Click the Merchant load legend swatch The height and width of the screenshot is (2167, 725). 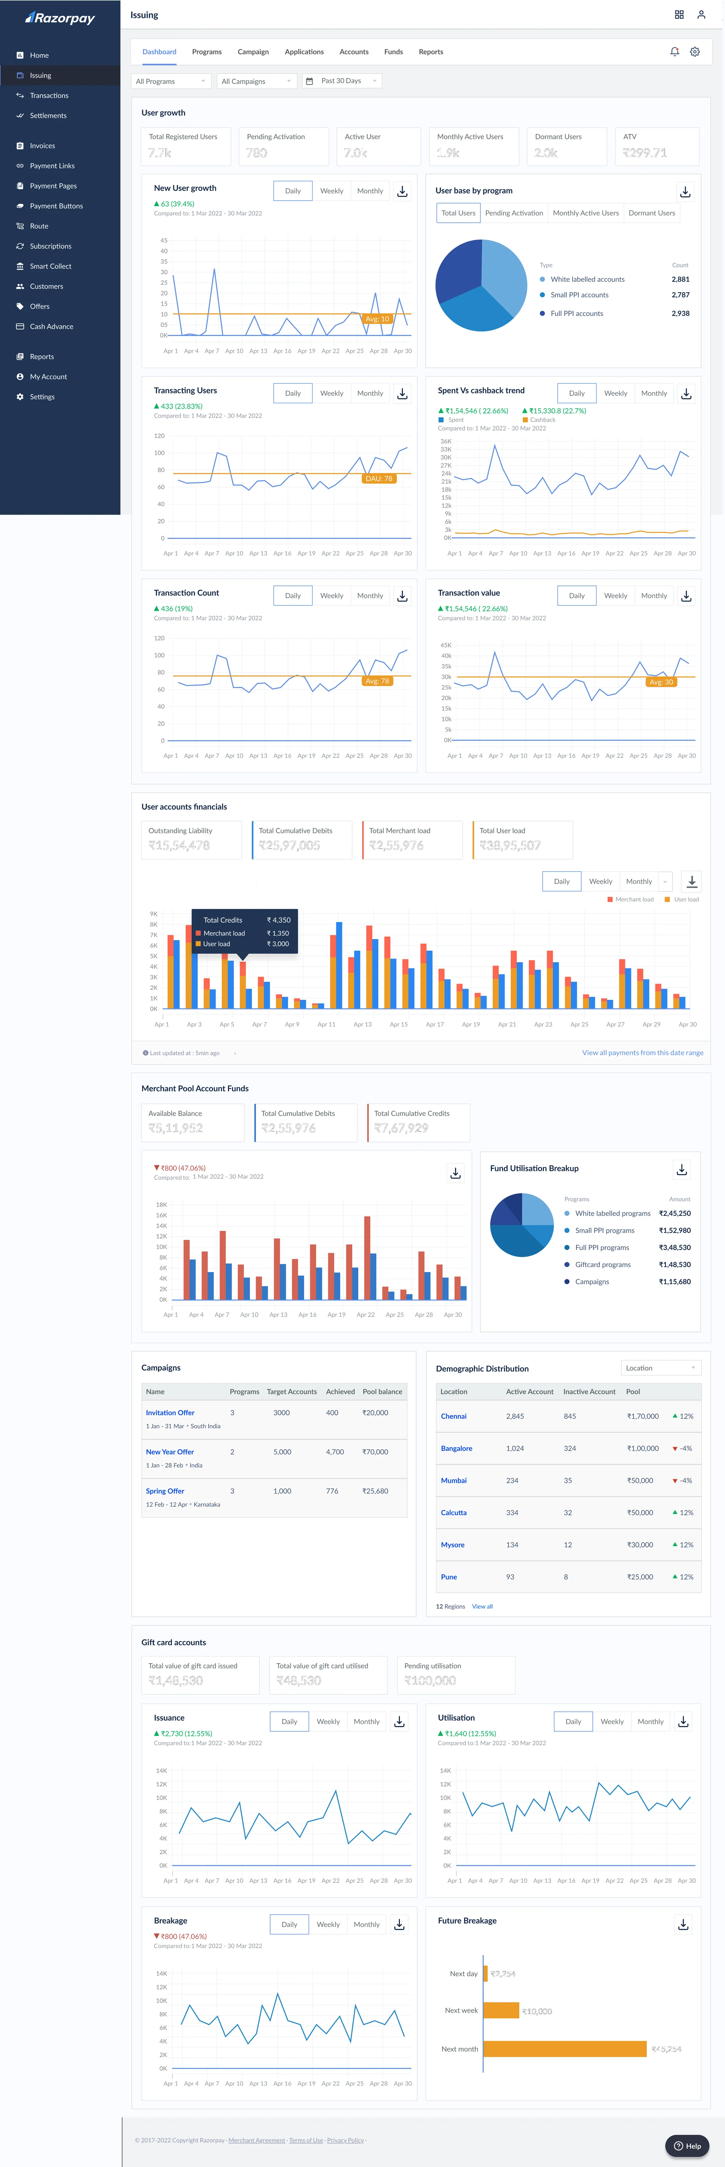tap(610, 900)
